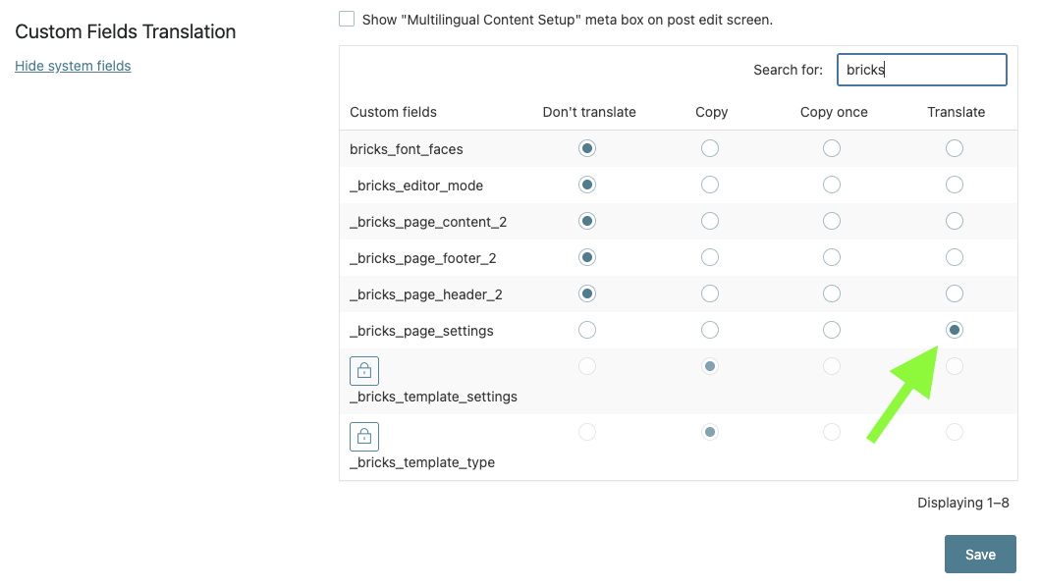Viewport: 1040px width, 586px height.
Task: Set _bricks_editor_mode to Translate
Action: click(x=955, y=185)
